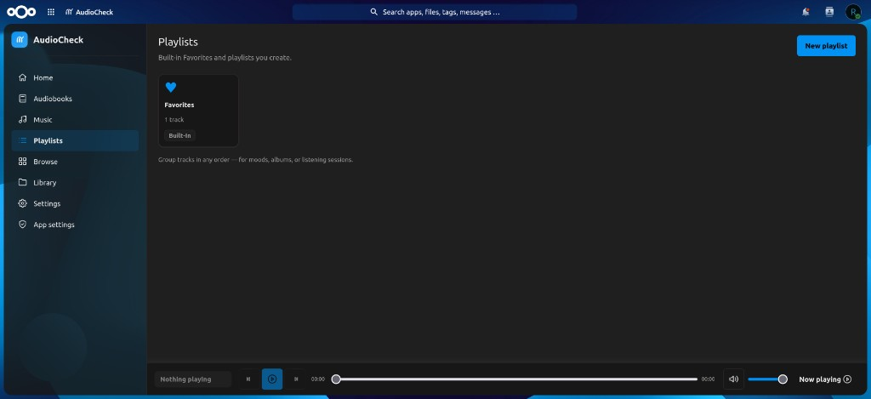The width and height of the screenshot is (871, 399).
Task: Click the Music note icon
Action: pyautogui.click(x=23, y=119)
